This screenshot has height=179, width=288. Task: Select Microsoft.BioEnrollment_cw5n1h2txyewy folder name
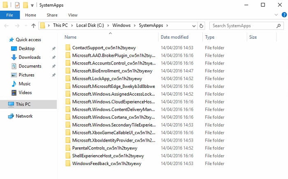(x=112, y=71)
